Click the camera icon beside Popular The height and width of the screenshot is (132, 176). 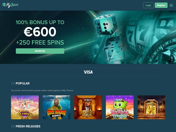(13, 83)
